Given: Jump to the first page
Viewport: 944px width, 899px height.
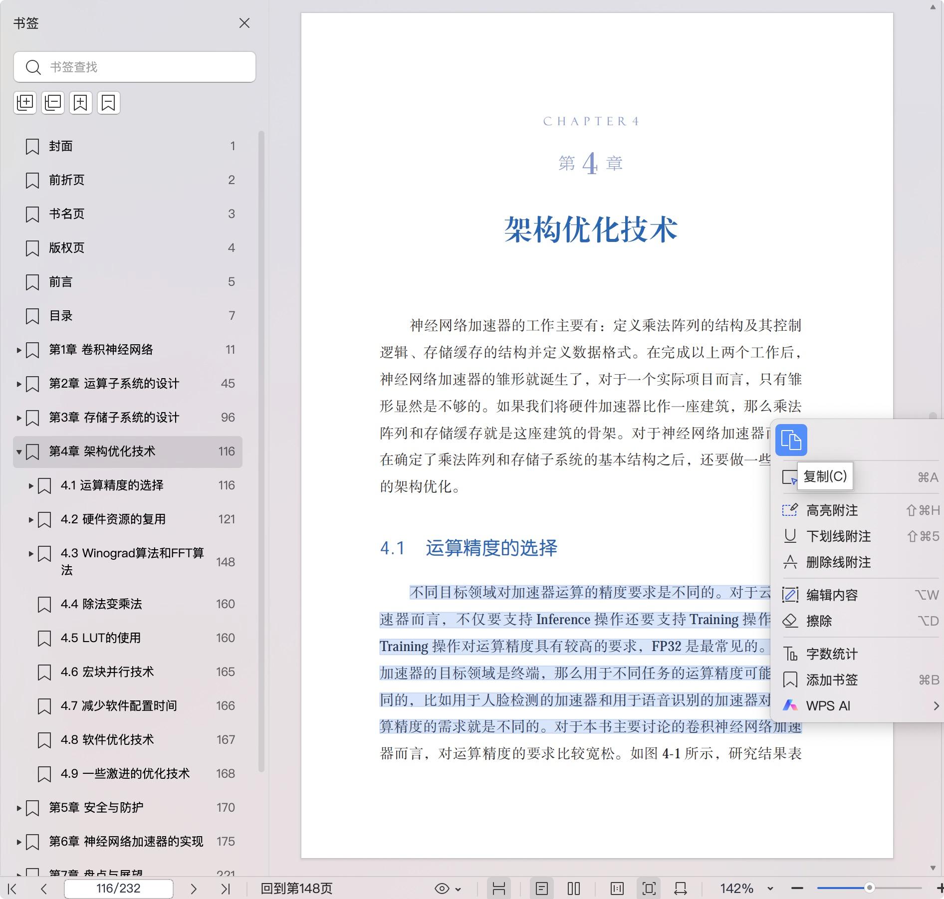Looking at the screenshot, I should click(x=13, y=889).
